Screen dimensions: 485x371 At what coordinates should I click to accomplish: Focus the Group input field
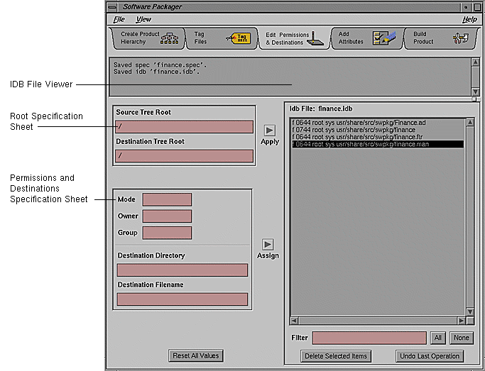tap(167, 233)
